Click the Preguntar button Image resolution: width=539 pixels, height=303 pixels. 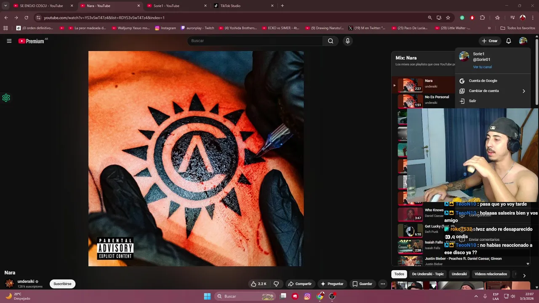coord(332,284)
